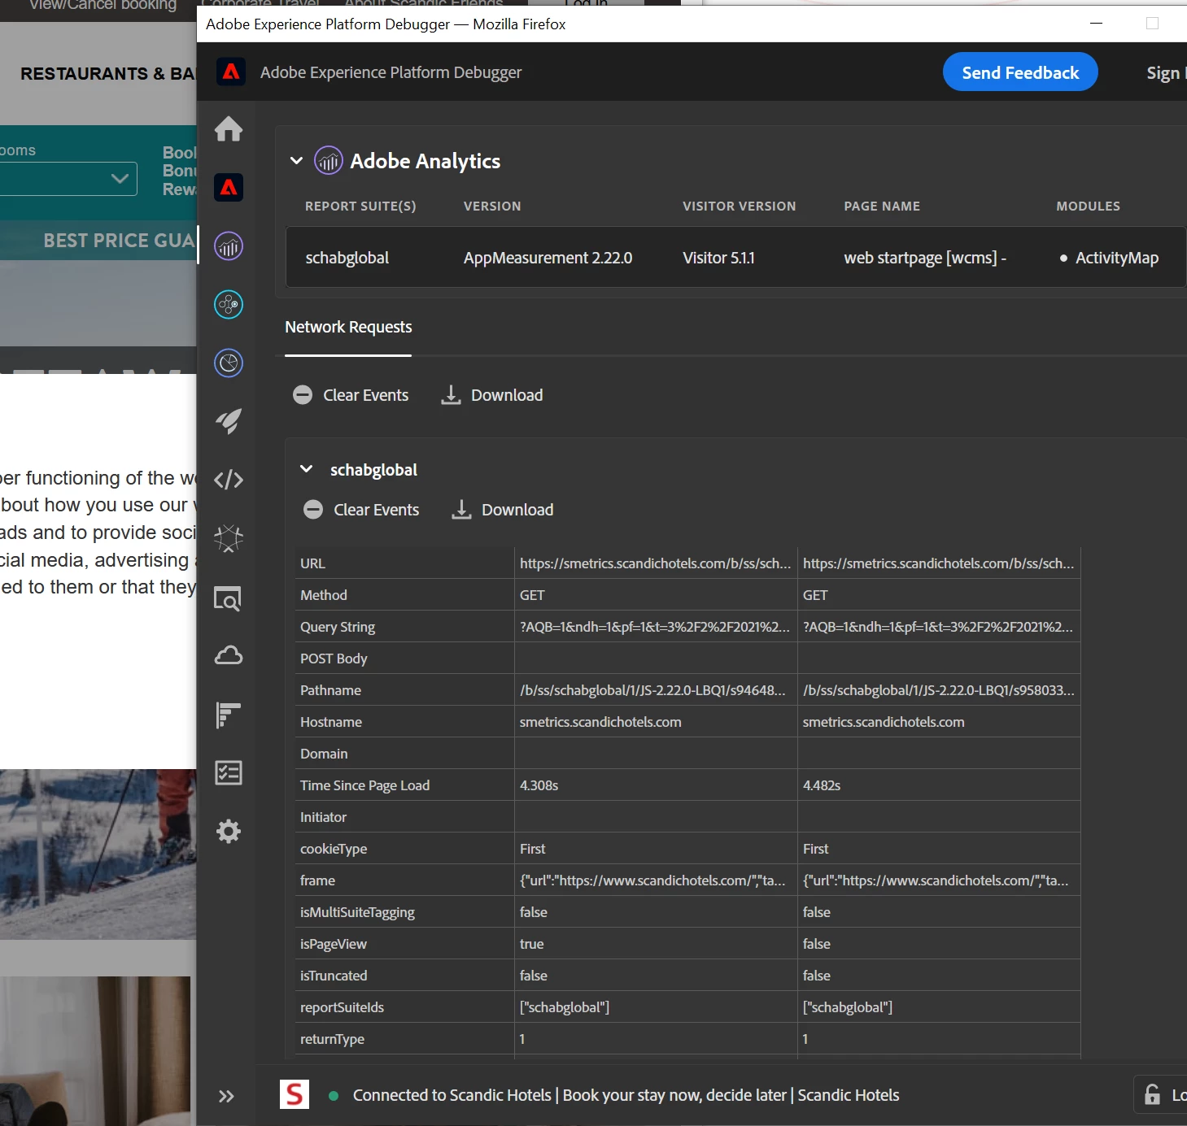Click the Send Feedback button
This screenshot has width=1187, height=1126.
(1020, 72)
